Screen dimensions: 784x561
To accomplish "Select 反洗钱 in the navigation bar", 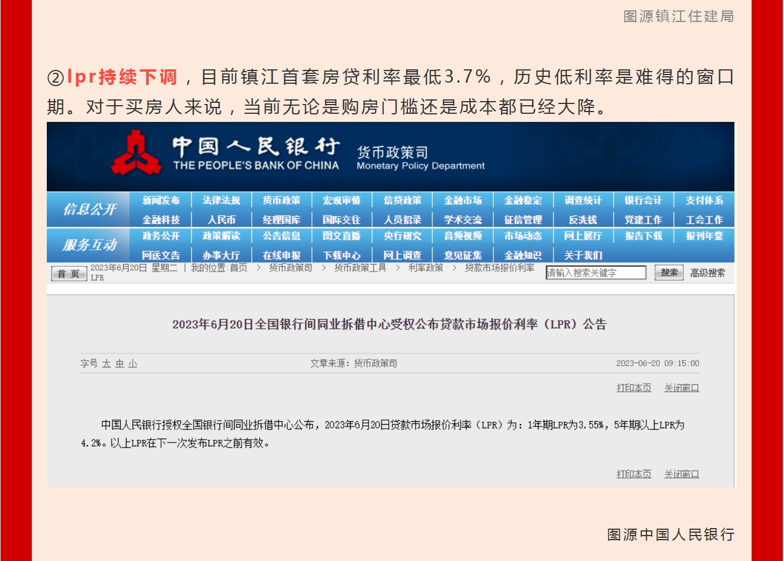I will (583, 220).
